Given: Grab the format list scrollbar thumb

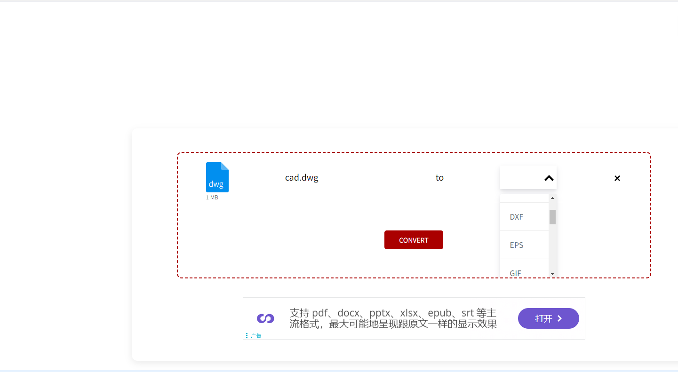Looking at the screenshot, I should [x=552, y=217].
